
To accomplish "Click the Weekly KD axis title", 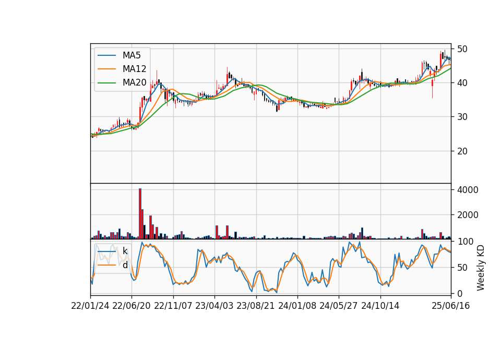I will tap(481, 268).
